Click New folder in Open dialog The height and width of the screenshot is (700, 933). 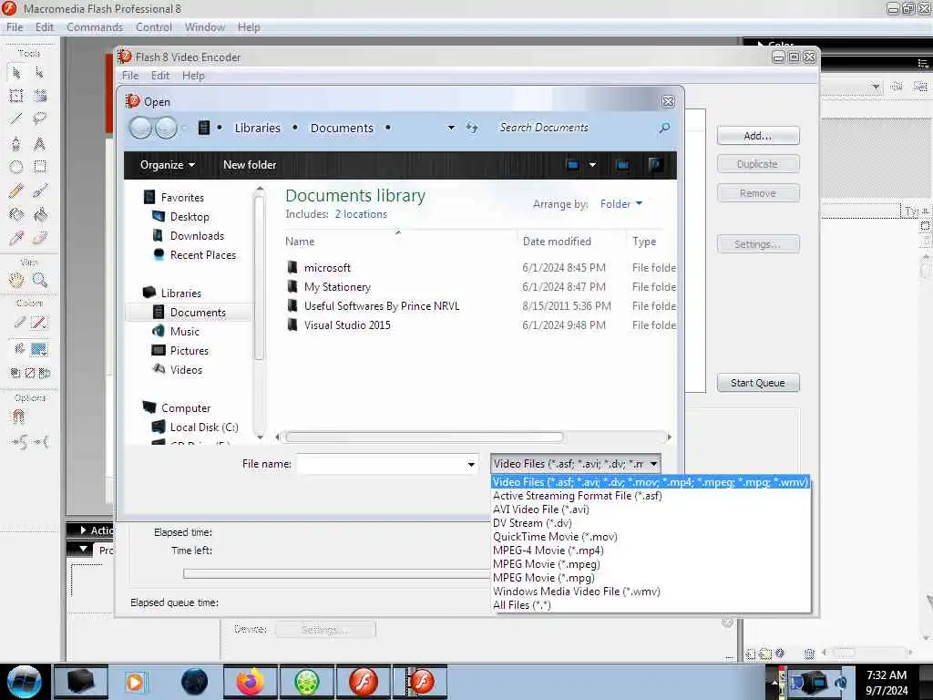tap(250, 165)
